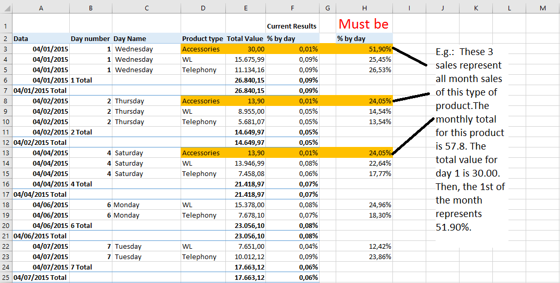Select the cell showing 17,77%
The width and height of the screenshot is (560, 283).
coord(364,173)
